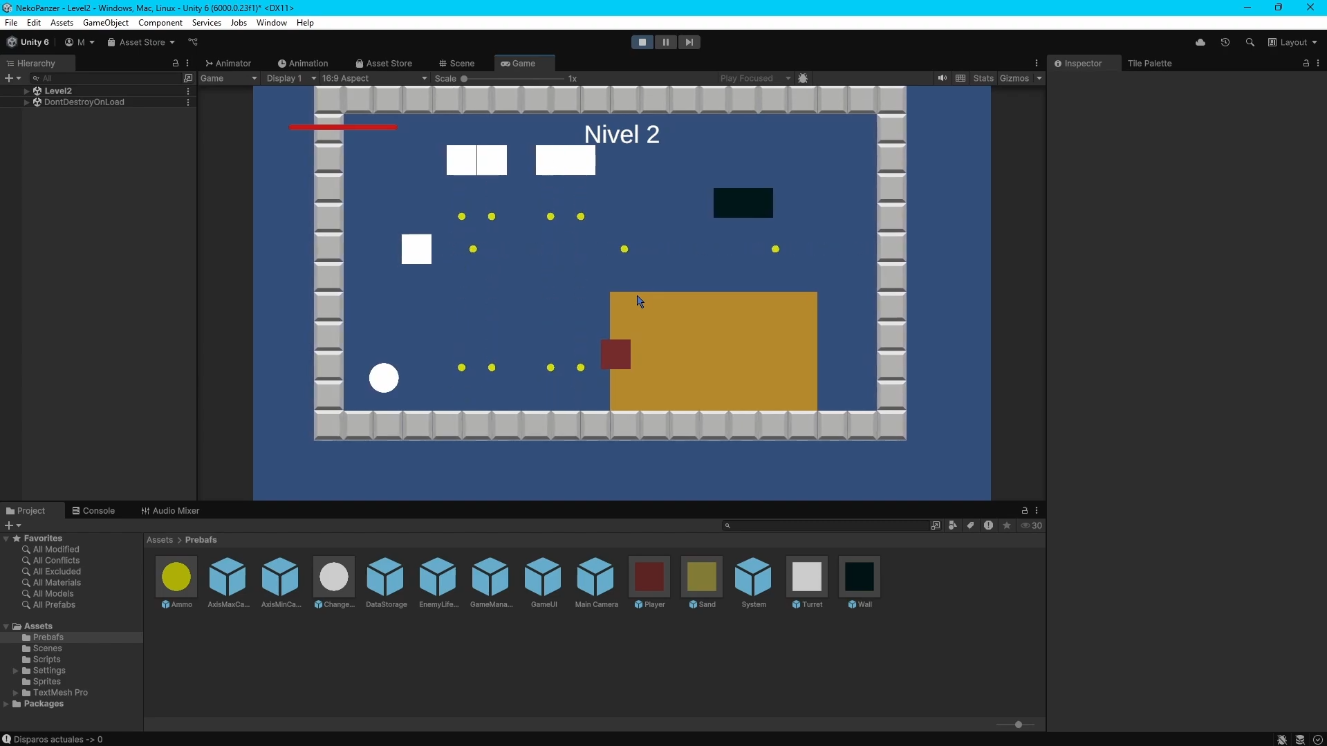The width and height of the screenshot is (1327, 746).
Task: Open the 16:9 Aspect dropdown
Action: tap(374, 78)
